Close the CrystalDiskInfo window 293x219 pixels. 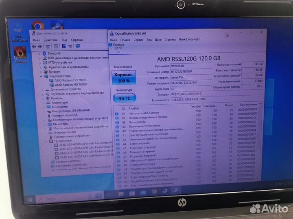click(x=262, y=32)
